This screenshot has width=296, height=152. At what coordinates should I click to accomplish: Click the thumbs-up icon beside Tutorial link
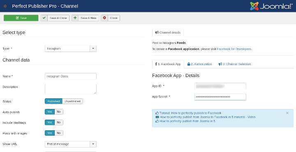point(157,113)
